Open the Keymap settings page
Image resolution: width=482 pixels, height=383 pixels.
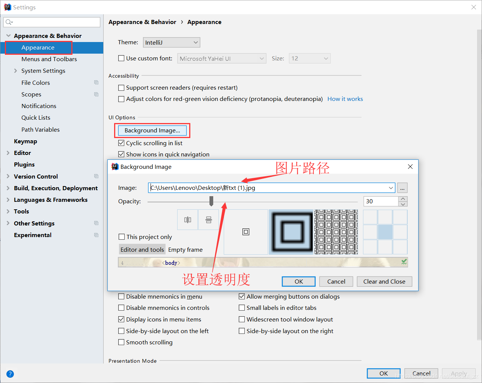[x=26, y=141]
